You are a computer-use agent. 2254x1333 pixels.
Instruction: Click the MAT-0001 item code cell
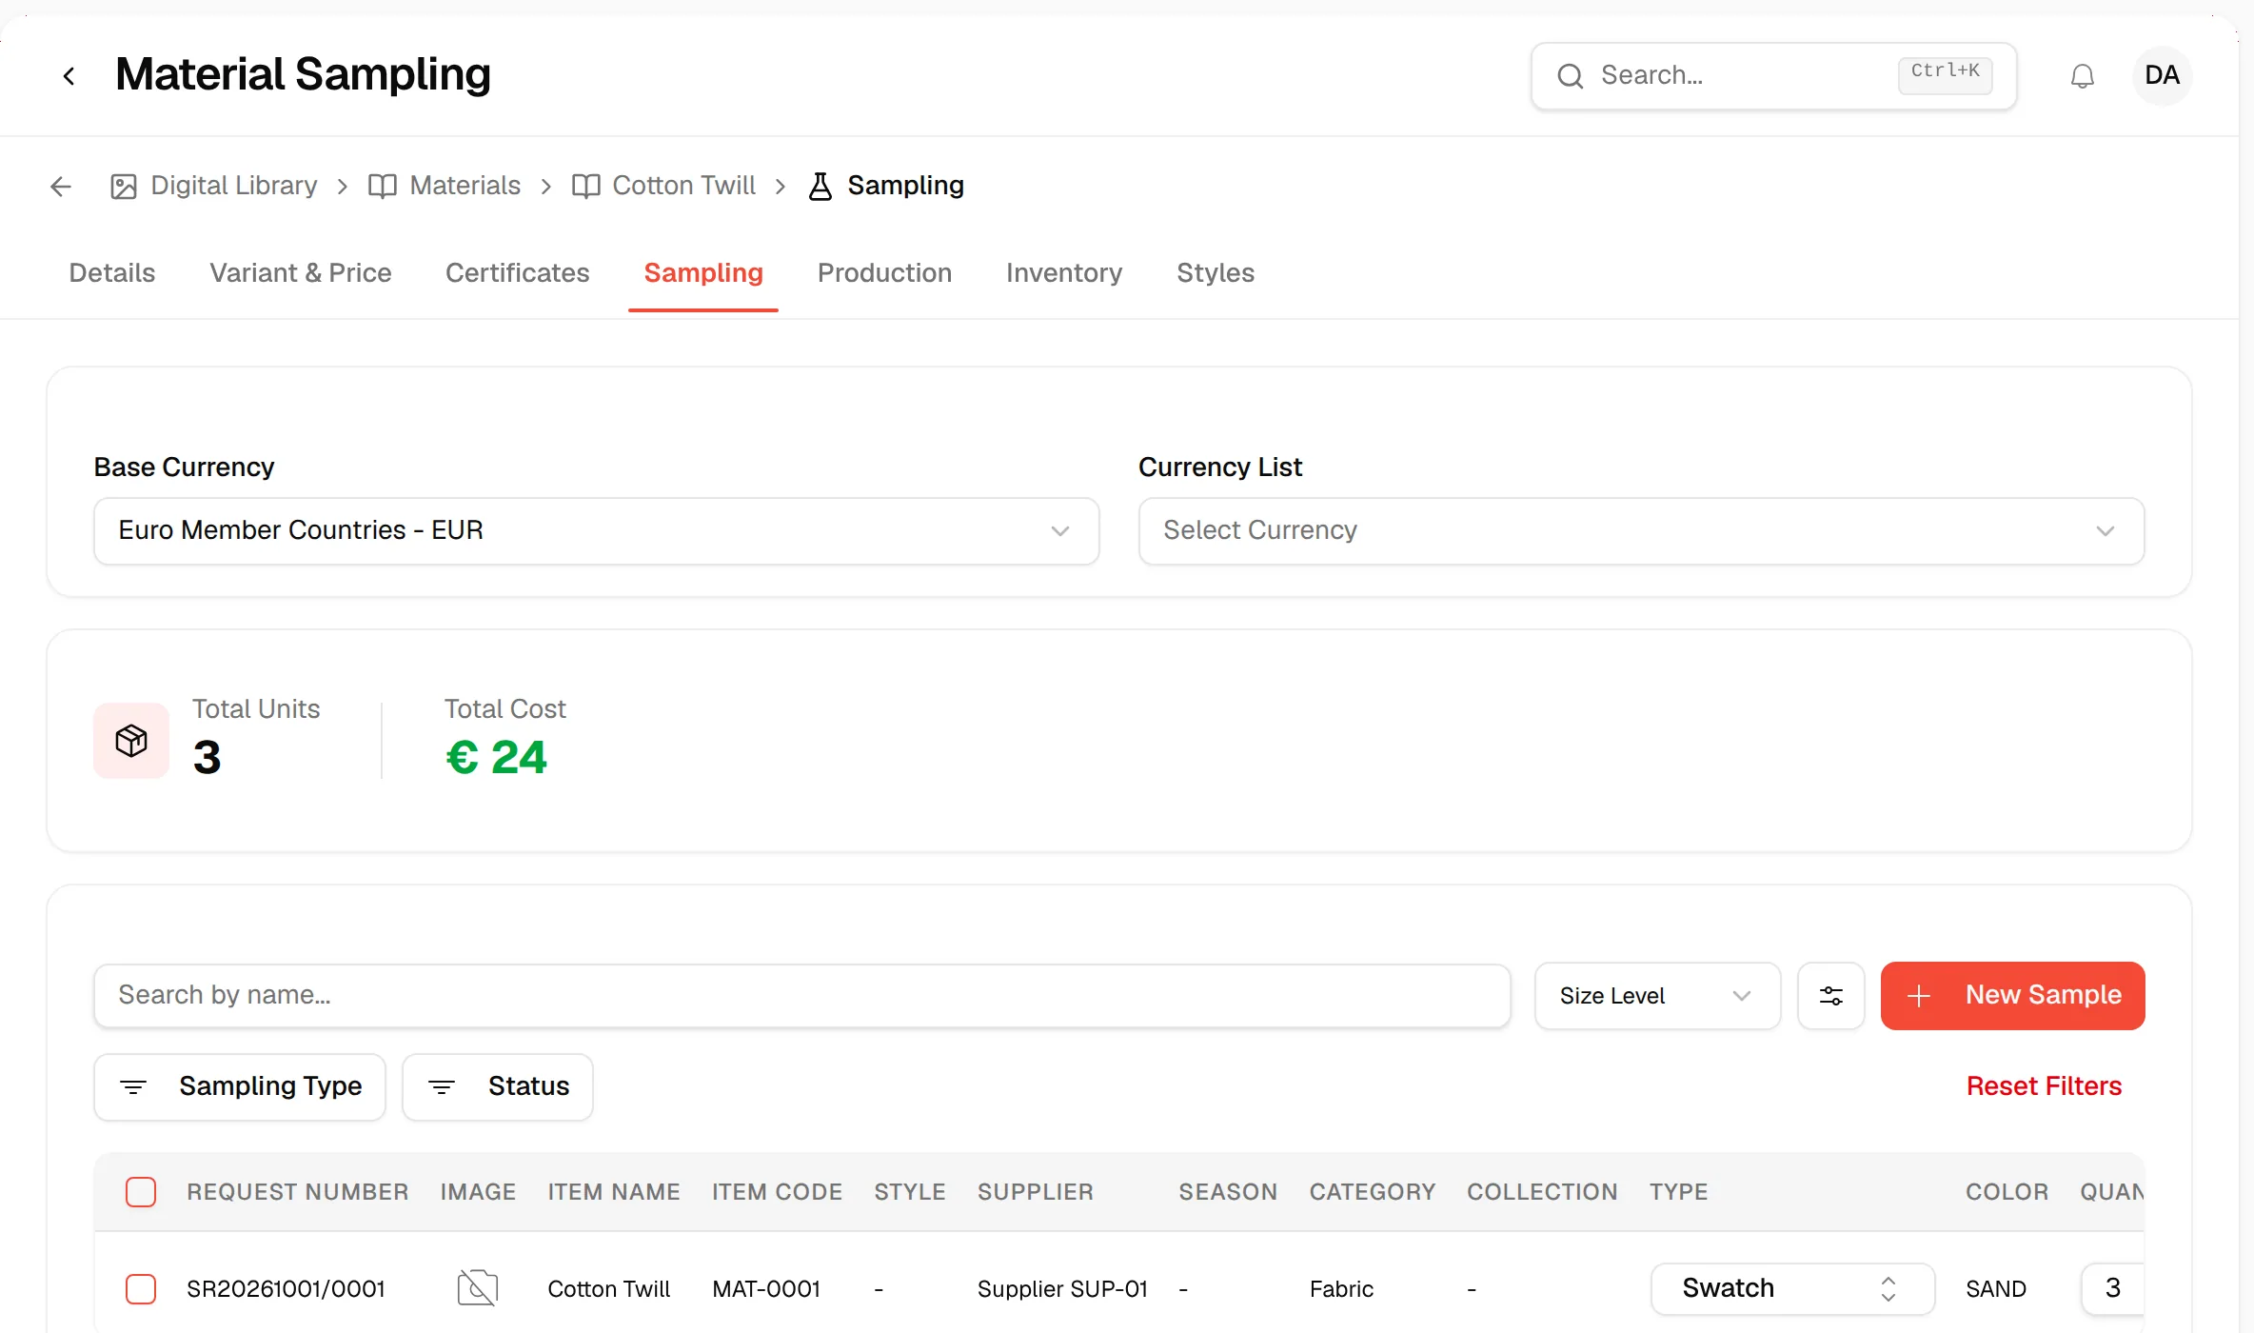pos(766,1289)
